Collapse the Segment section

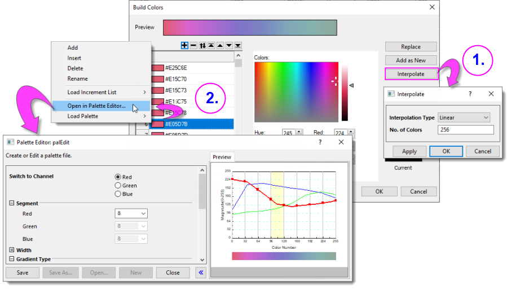click(12, 203)
